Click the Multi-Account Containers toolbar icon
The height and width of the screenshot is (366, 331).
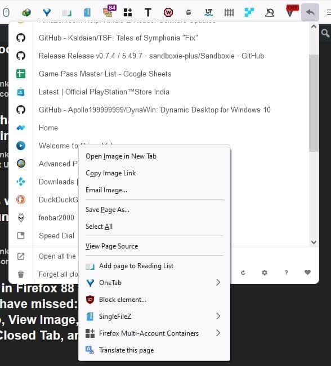click(x=128, y=12)
